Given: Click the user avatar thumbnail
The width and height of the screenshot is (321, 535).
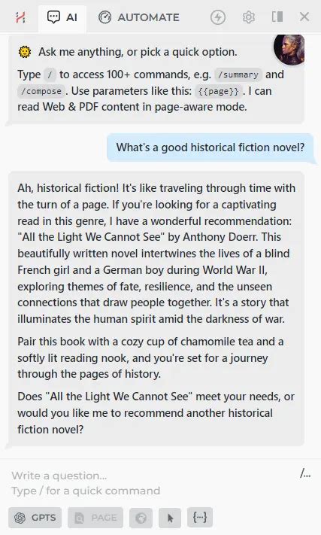Looking at the screenshot, I should point(289,49).
